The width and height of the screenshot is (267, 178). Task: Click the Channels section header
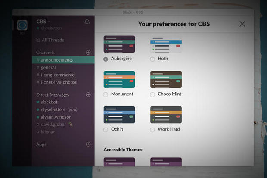click(x=45, y=53)
